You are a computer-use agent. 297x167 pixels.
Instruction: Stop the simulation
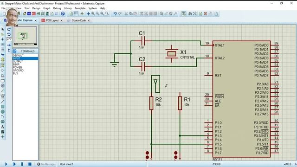[x=30, y=164]
